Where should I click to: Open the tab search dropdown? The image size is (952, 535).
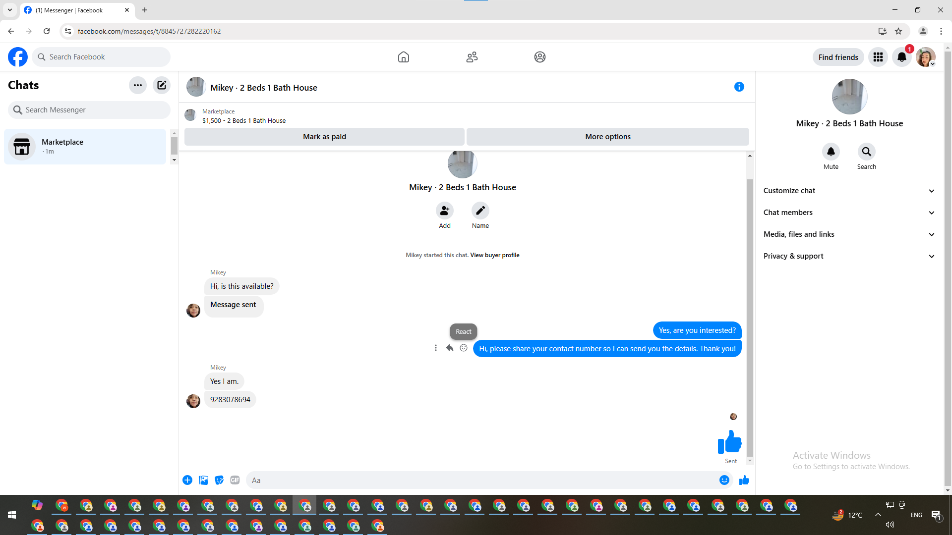click(x=10, y=10)
